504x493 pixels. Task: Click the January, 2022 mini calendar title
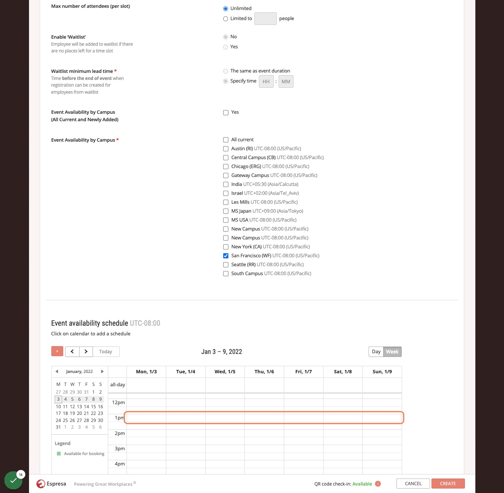[x=79, y=371]
